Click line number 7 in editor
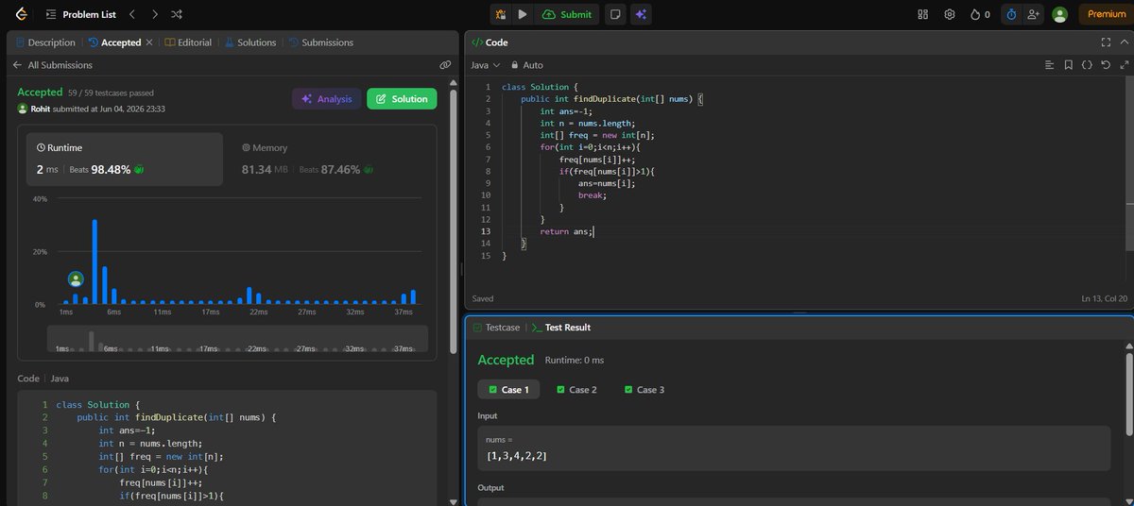Viewport: 1134px width, 506px height. coord(487,160)
